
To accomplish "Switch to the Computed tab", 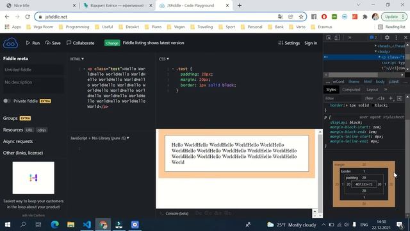I will [351, 90].
